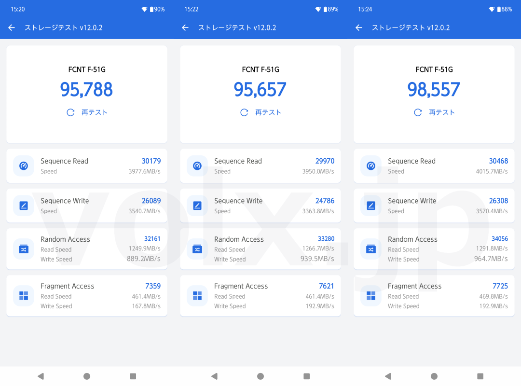
Task: Tap 再テスト below the 95,657 score
Action: (x=261, y=112)
